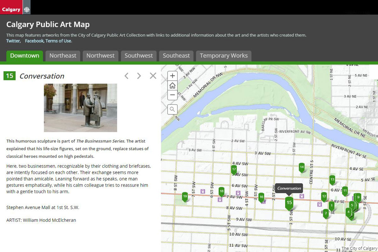Screen dimensions: 378x252
Task: Open the Temporary Works tab
Action: click(x=224, y=56)
